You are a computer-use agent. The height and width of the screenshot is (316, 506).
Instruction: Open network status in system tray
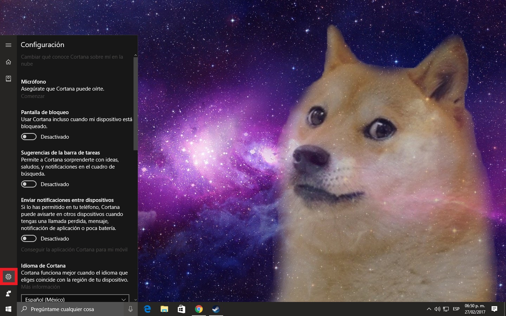[x=446, y=309]
